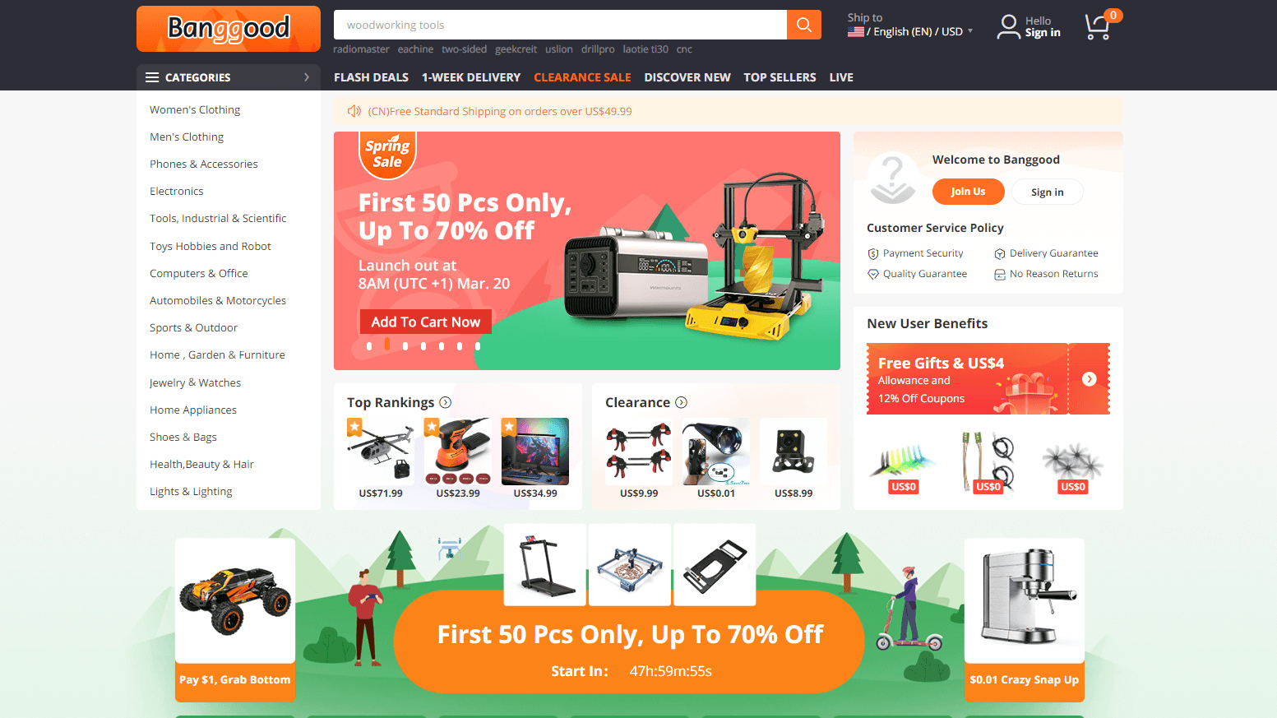1277x718 pixels.
Task: Open the Electronics category
Action: (177, 191)
